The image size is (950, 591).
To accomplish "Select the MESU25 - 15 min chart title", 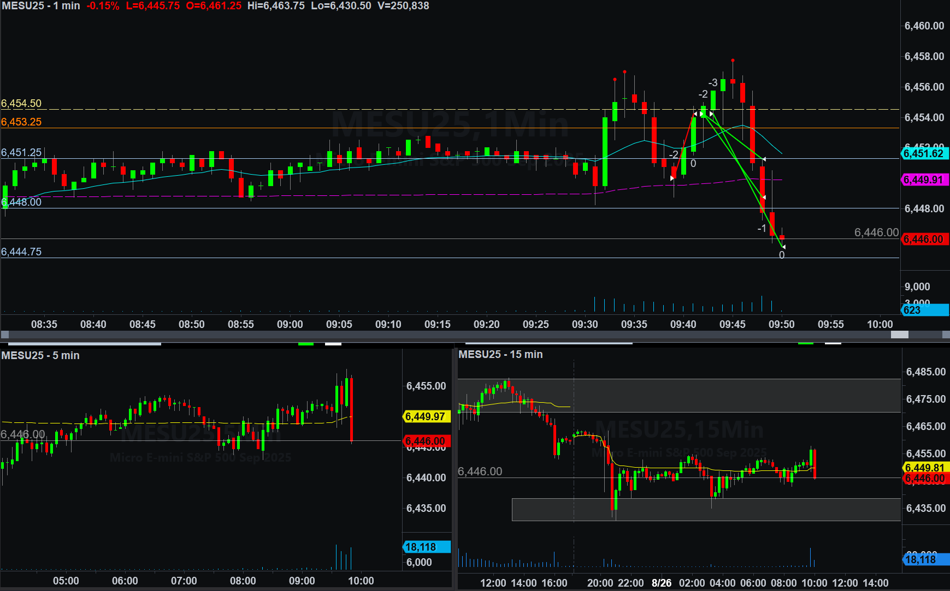I will [x=500, y=354].
